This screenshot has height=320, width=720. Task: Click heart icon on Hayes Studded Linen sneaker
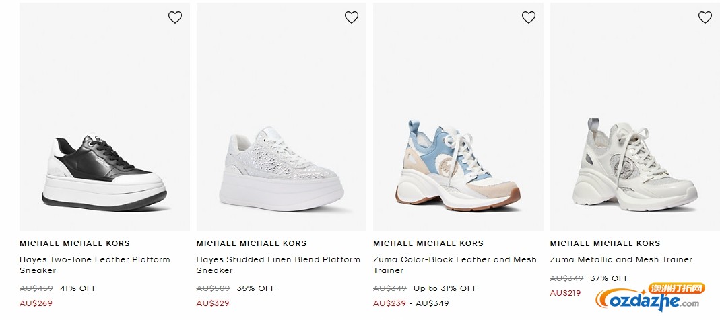point(352,17)
